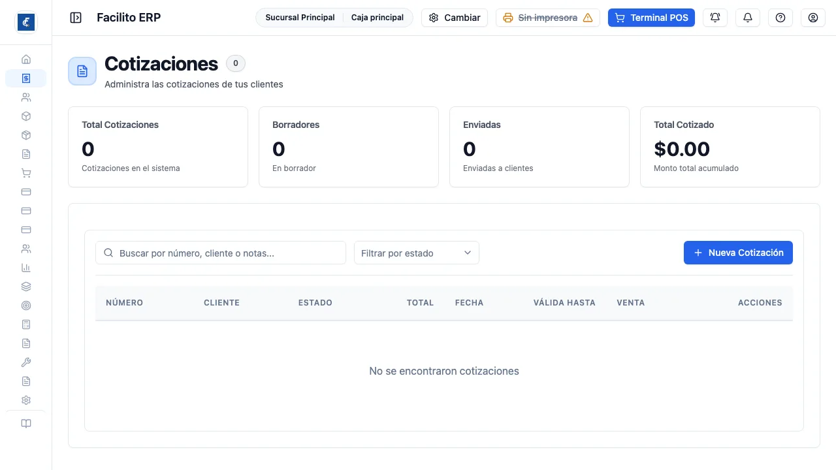This screenshot has height=470, width=836.
Task: Click the Borradores card title
Action: [x=296, y=125]
